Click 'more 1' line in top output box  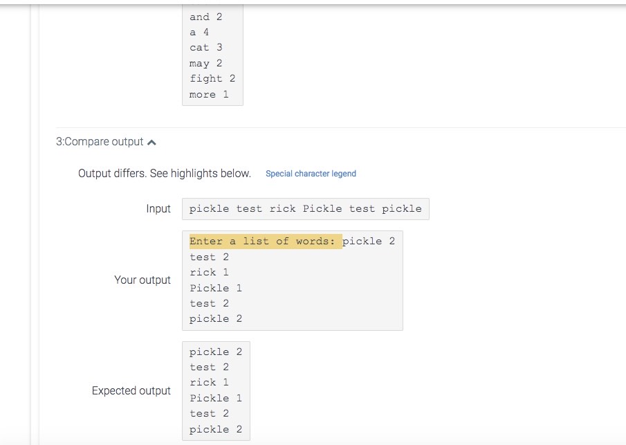[x=209, y=95]
